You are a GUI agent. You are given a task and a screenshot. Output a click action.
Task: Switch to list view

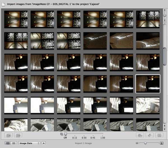(x=14, y=143)
